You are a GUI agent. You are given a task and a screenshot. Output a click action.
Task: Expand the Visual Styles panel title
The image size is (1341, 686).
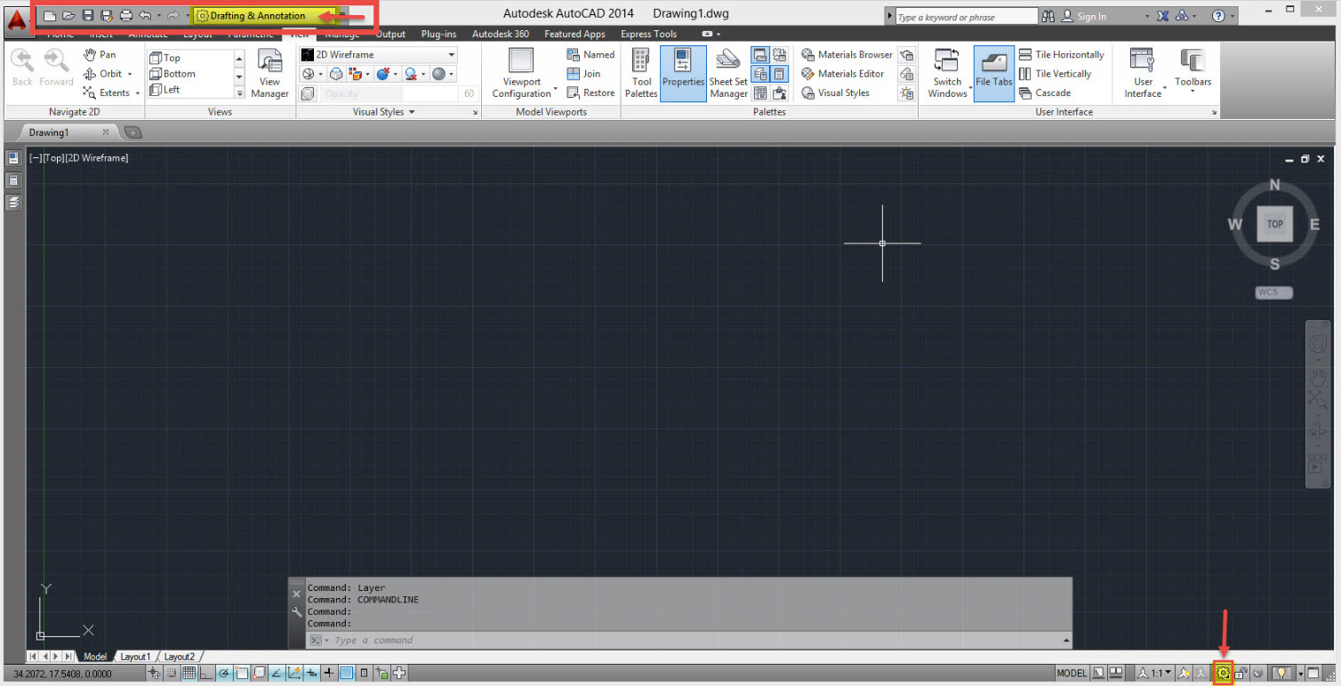(x=383, y=112)
